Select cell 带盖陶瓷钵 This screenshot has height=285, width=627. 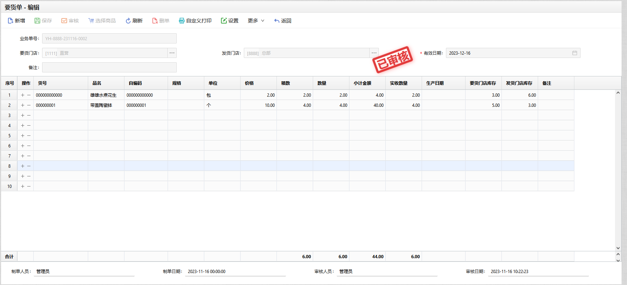tap(106, 105)
